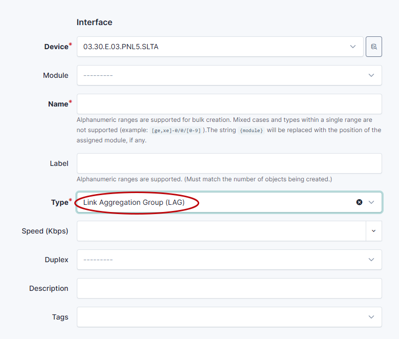Click the chevron arrow in the Type field
This screenshot has width=399, height=339.
pos(371,202)
